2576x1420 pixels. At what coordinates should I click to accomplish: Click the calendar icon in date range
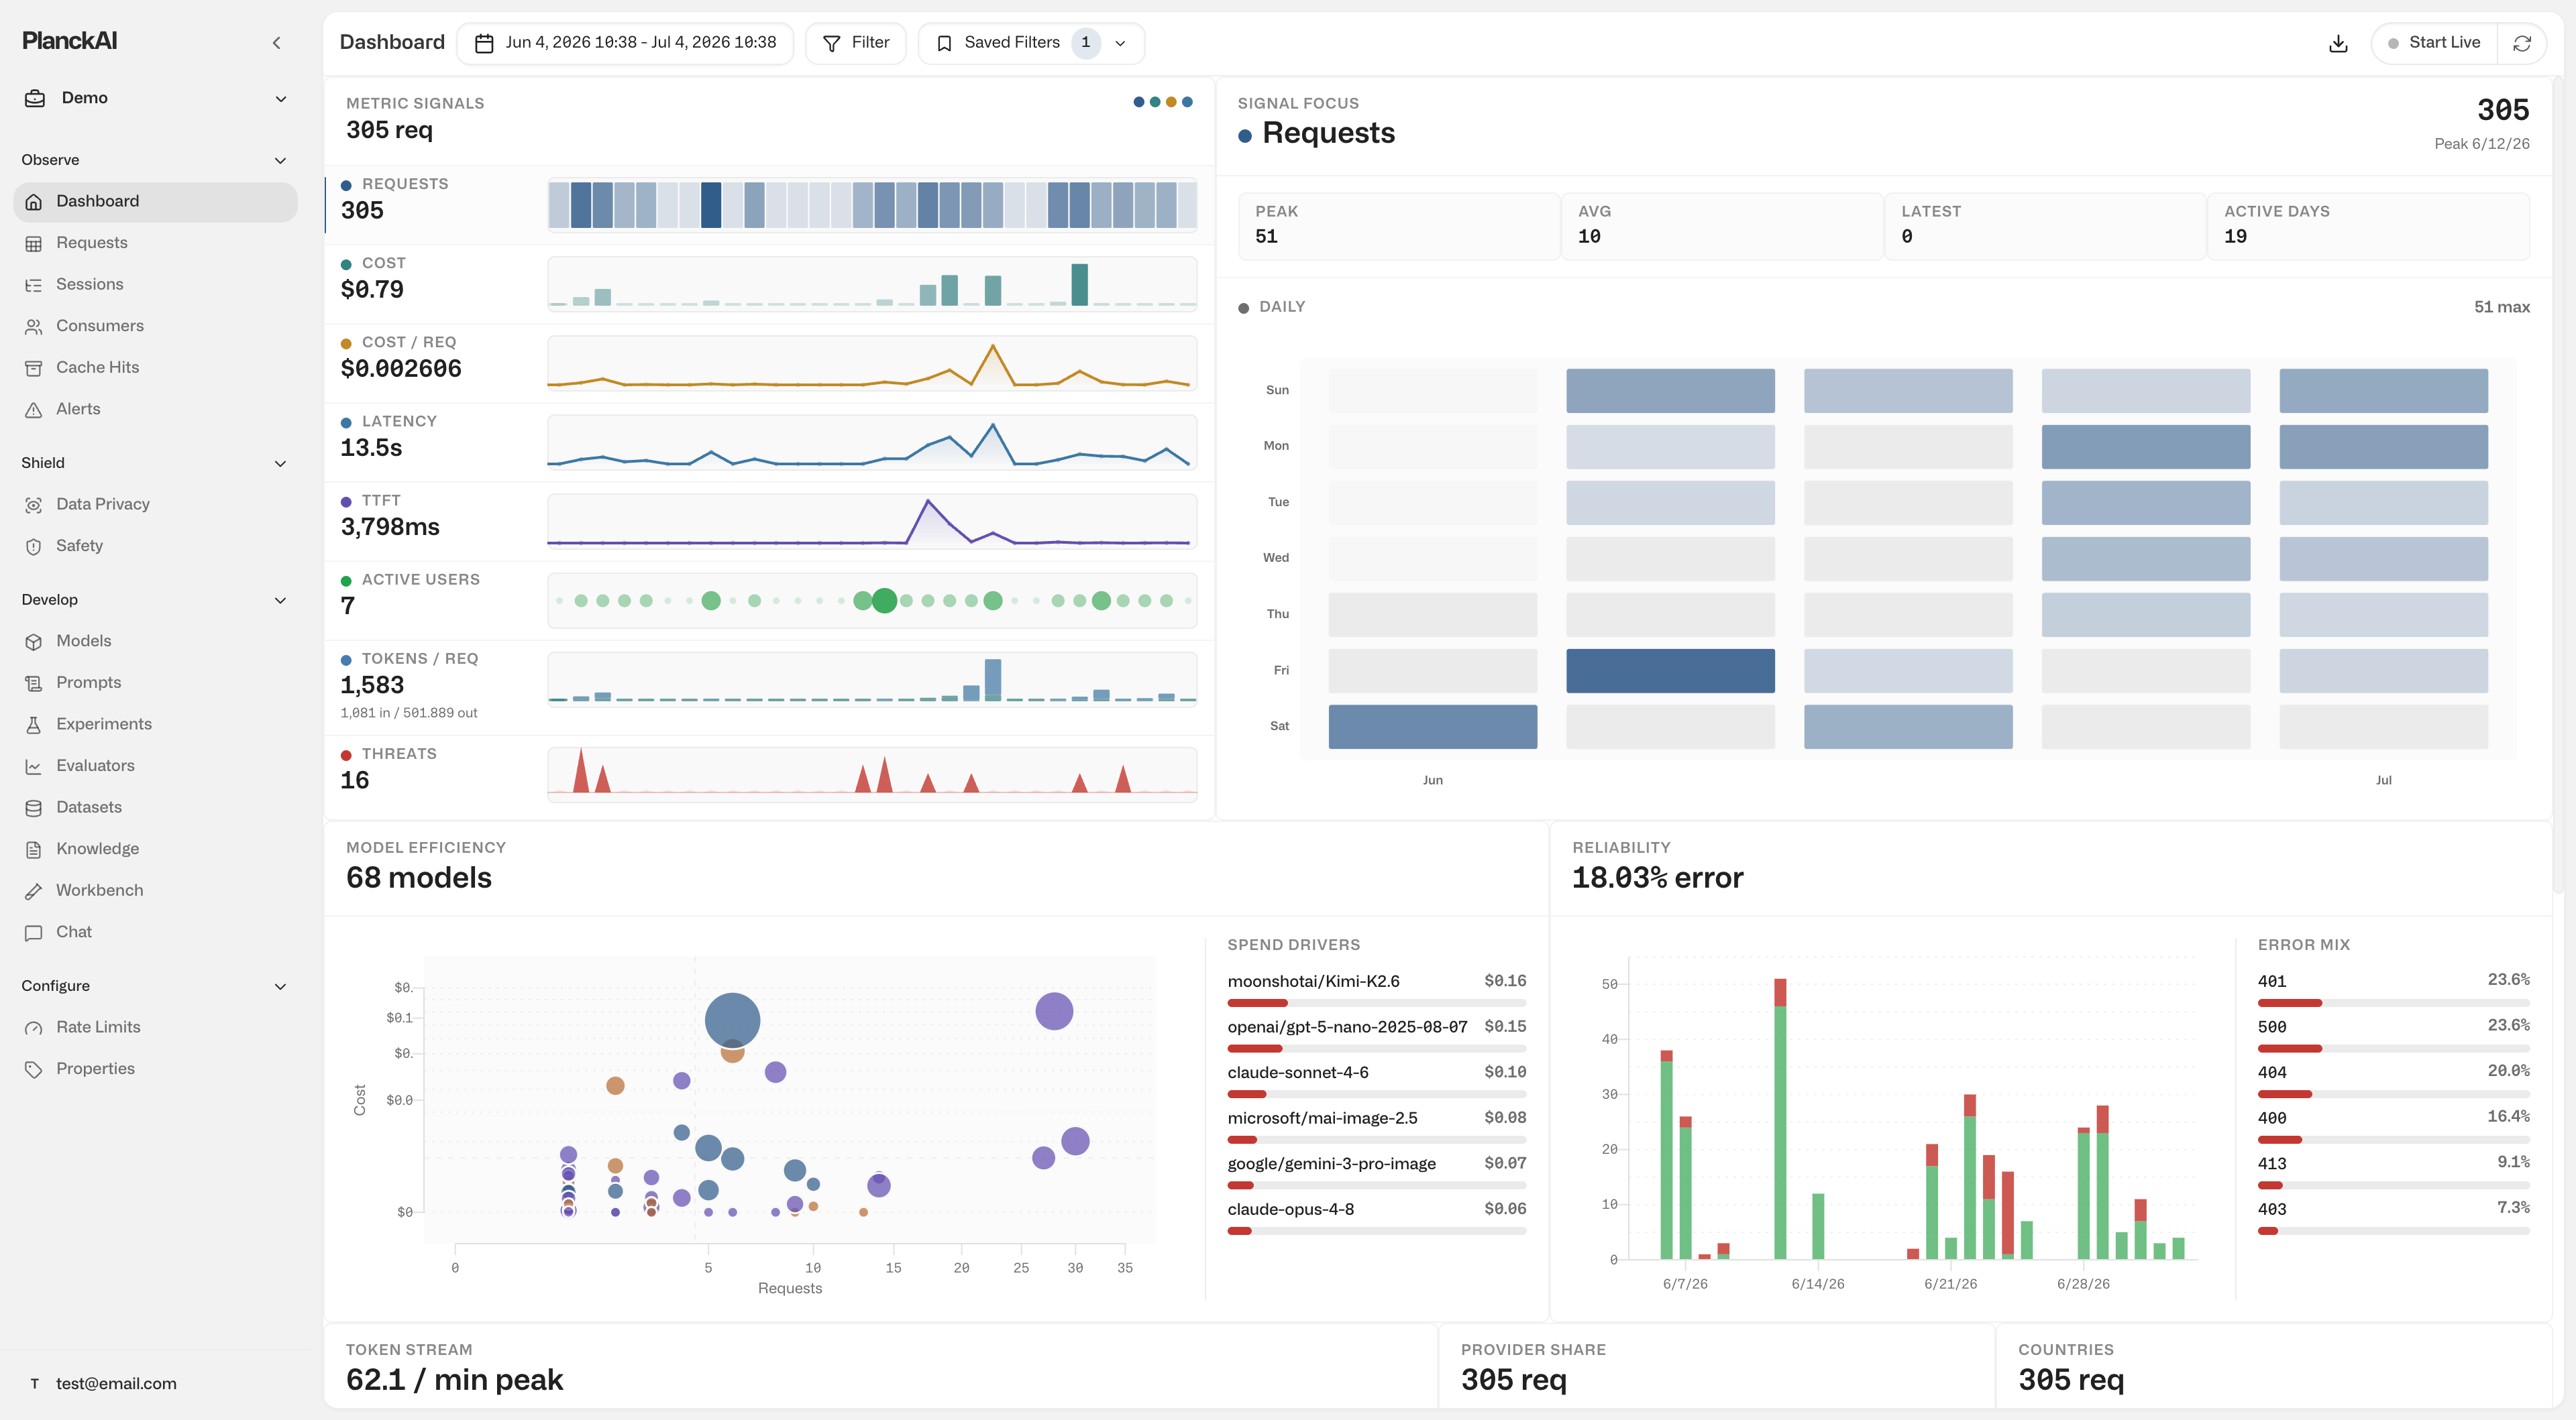pyautogui.click(x=484, y=43)
